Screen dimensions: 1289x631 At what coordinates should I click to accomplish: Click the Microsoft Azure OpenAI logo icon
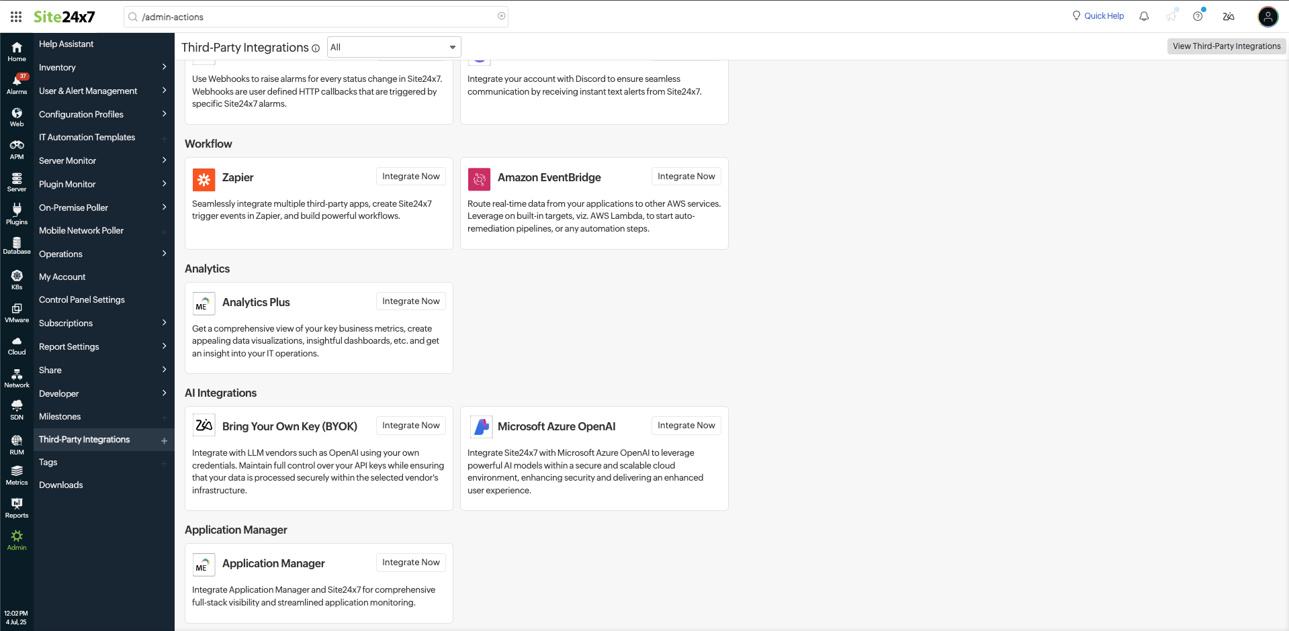[x=481, y=427]
